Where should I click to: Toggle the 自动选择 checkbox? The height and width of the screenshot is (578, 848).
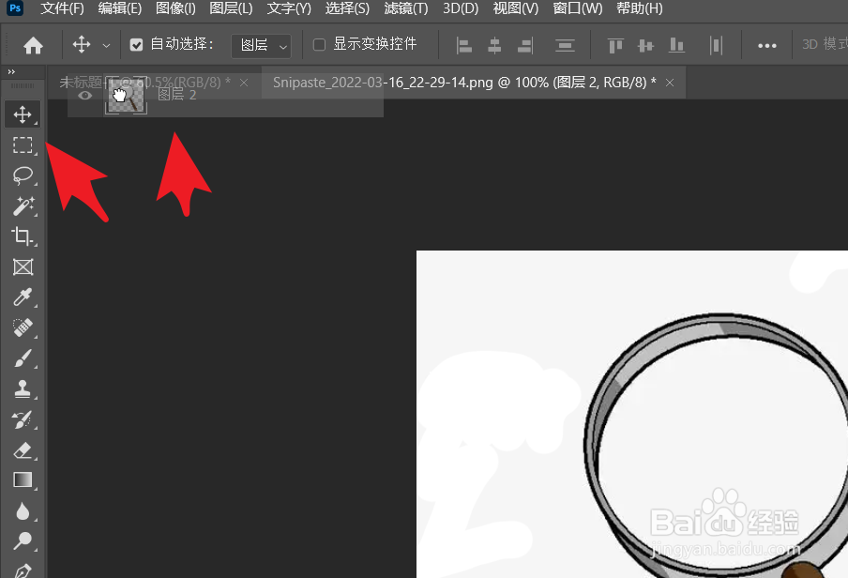(135, 43)
